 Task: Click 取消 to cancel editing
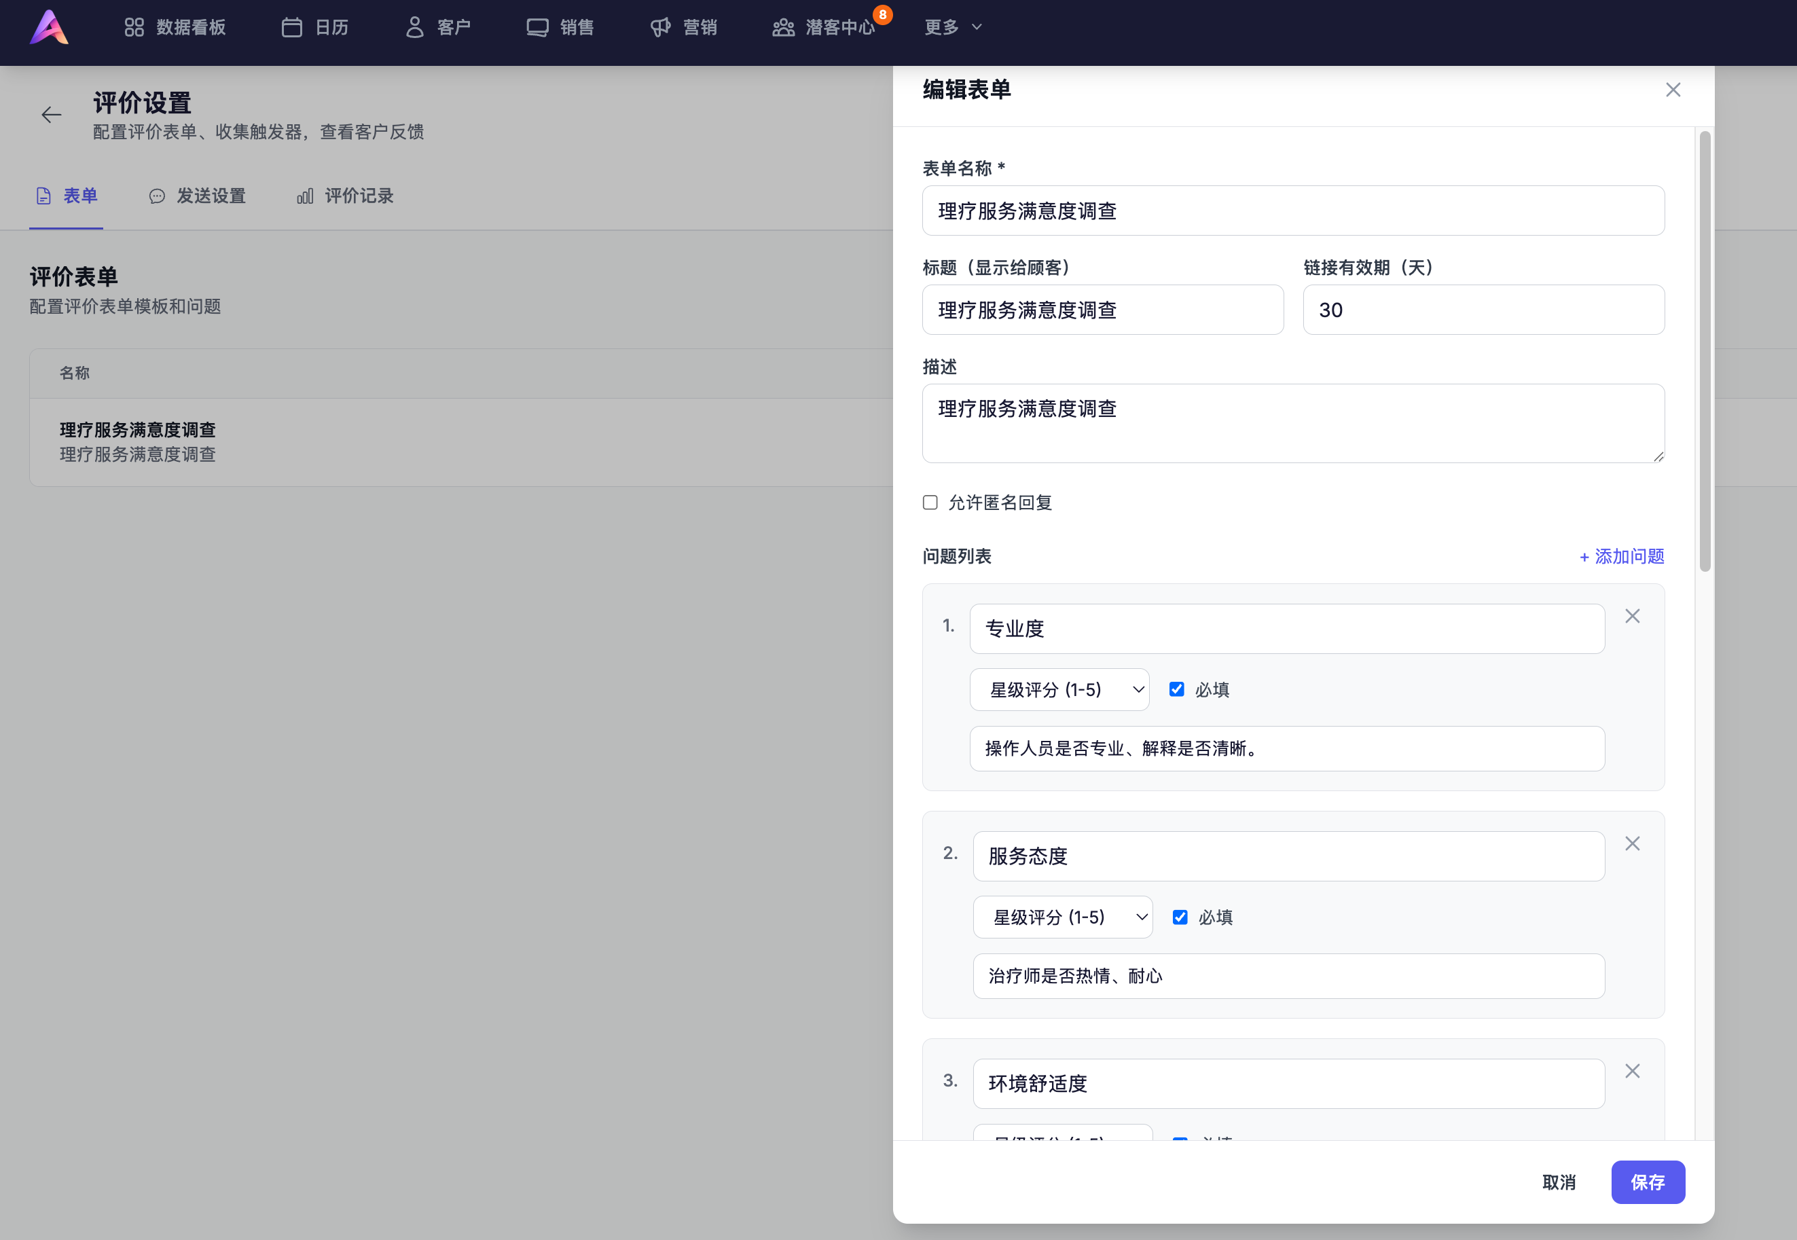pos(1559,1182)
